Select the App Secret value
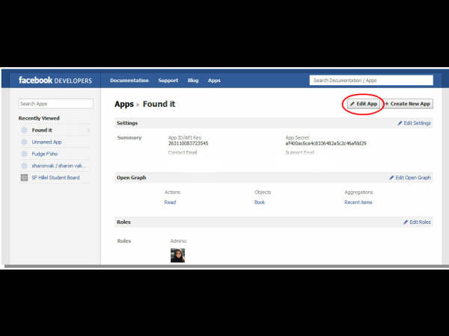The height and width of the screenshot is (336, 449). pyautogui.click(x=326, y=143)
